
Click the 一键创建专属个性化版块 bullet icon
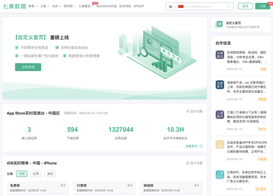pos(17,56)
